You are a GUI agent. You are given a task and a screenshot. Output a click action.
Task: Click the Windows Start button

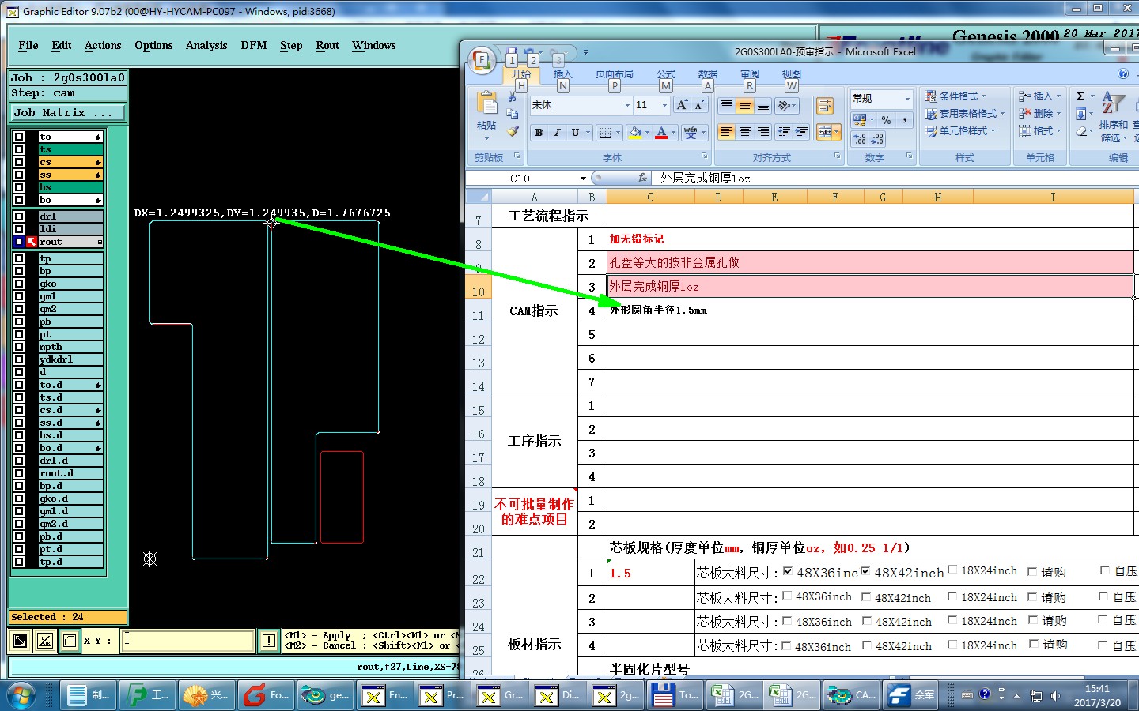(x=20, y=695)
